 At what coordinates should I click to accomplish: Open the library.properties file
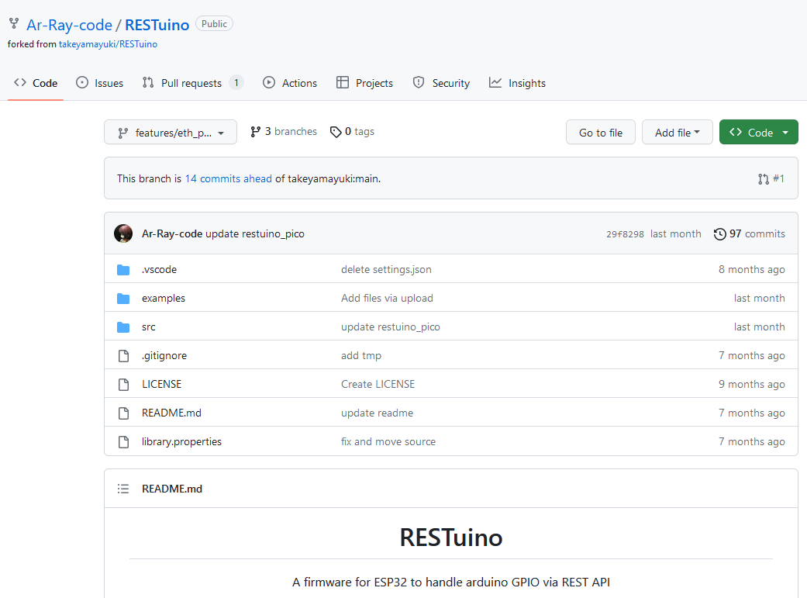point(181,441)
